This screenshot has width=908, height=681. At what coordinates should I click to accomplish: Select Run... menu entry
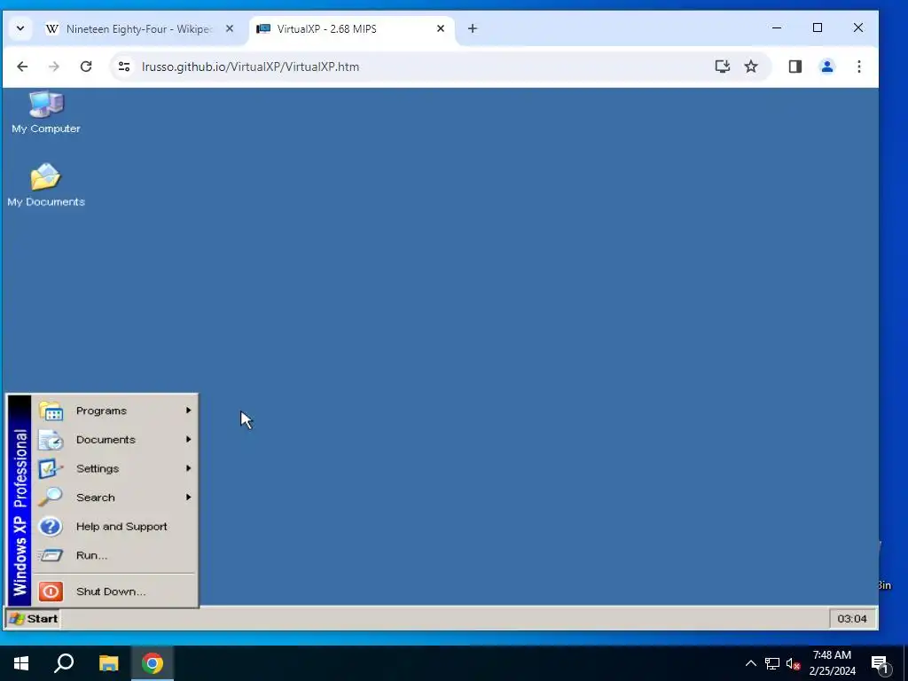(x=114, y=555)
